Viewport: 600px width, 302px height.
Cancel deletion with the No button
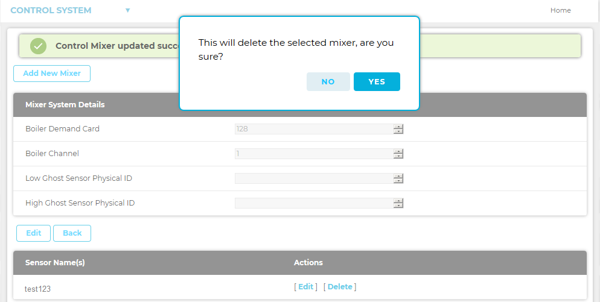coord(328,82)
